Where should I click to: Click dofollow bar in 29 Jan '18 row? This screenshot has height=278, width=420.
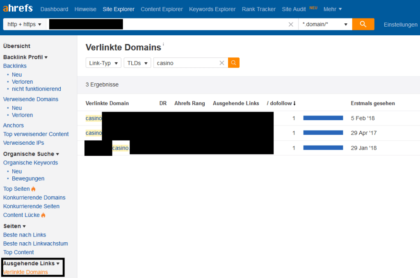click(x=323, y=148)
